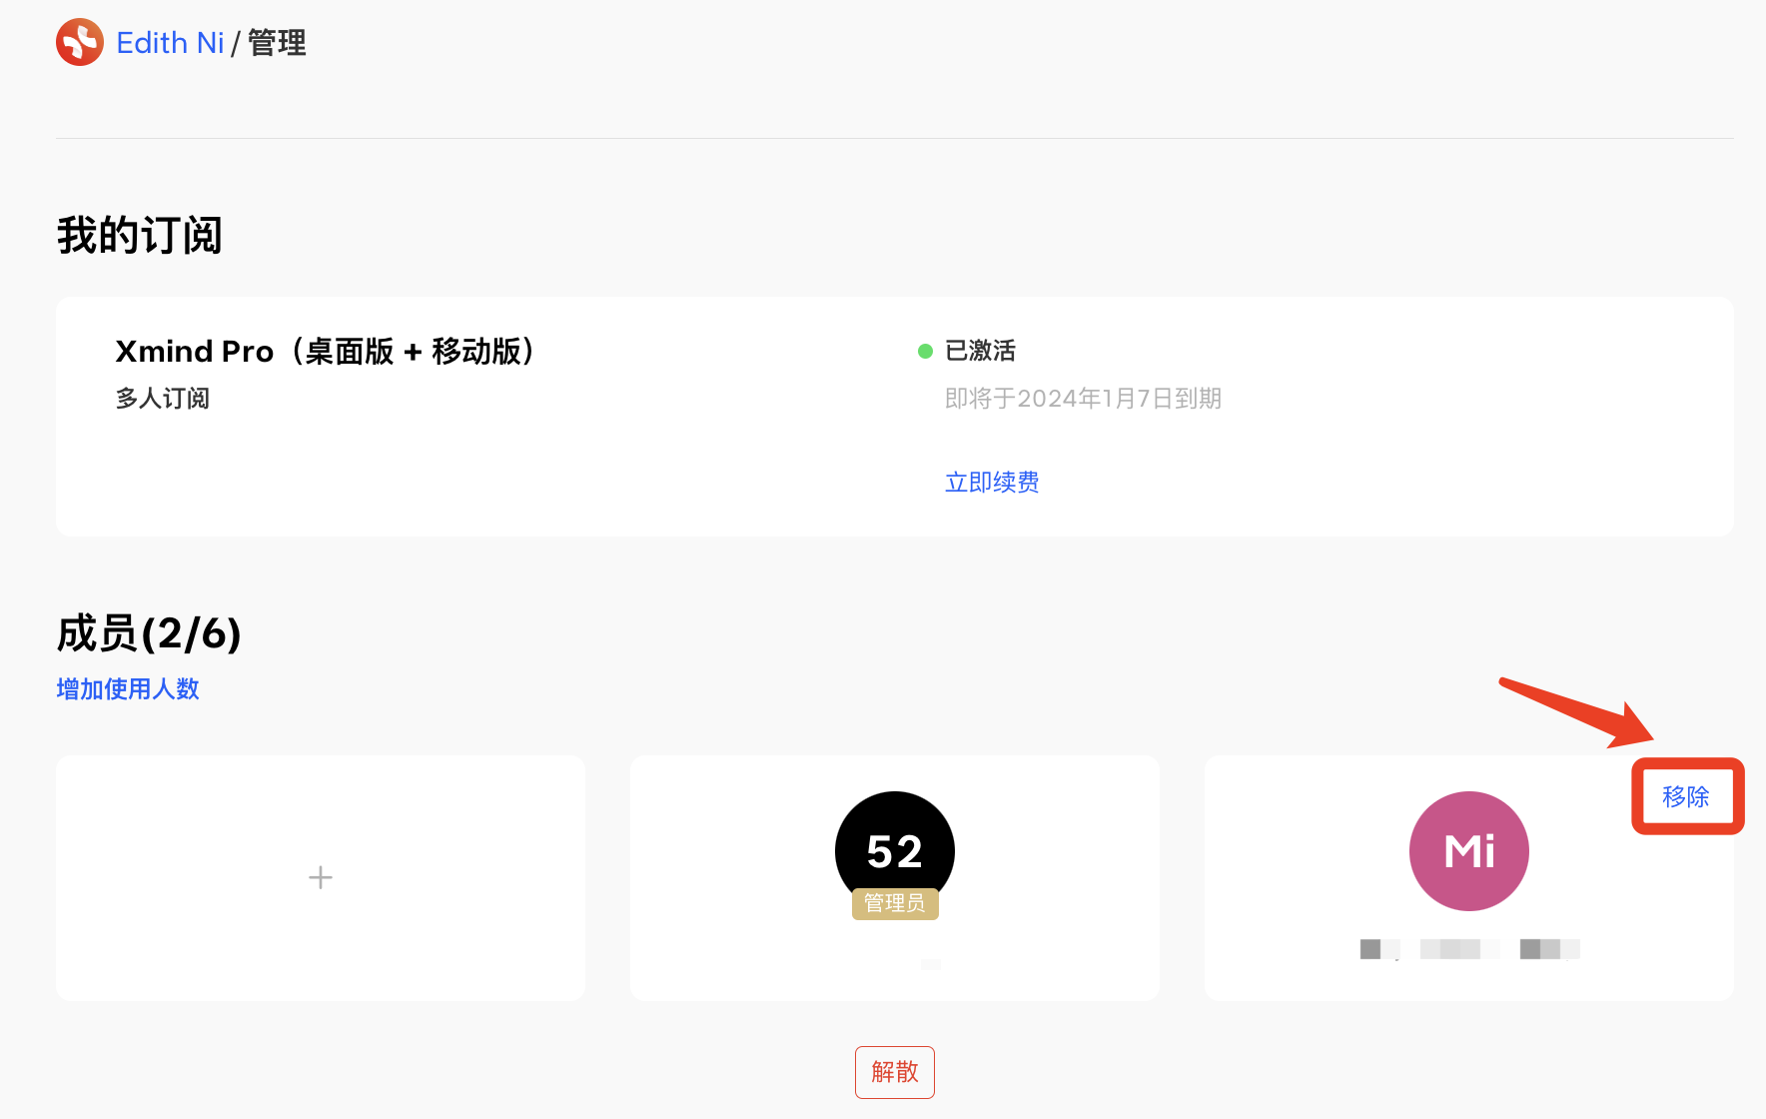The width and height of the screenshot is (1766, 1119).
Task: Click the 管理员 admin badge
Action: [895, 903]
